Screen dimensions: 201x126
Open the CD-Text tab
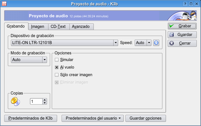pos(58,26)
